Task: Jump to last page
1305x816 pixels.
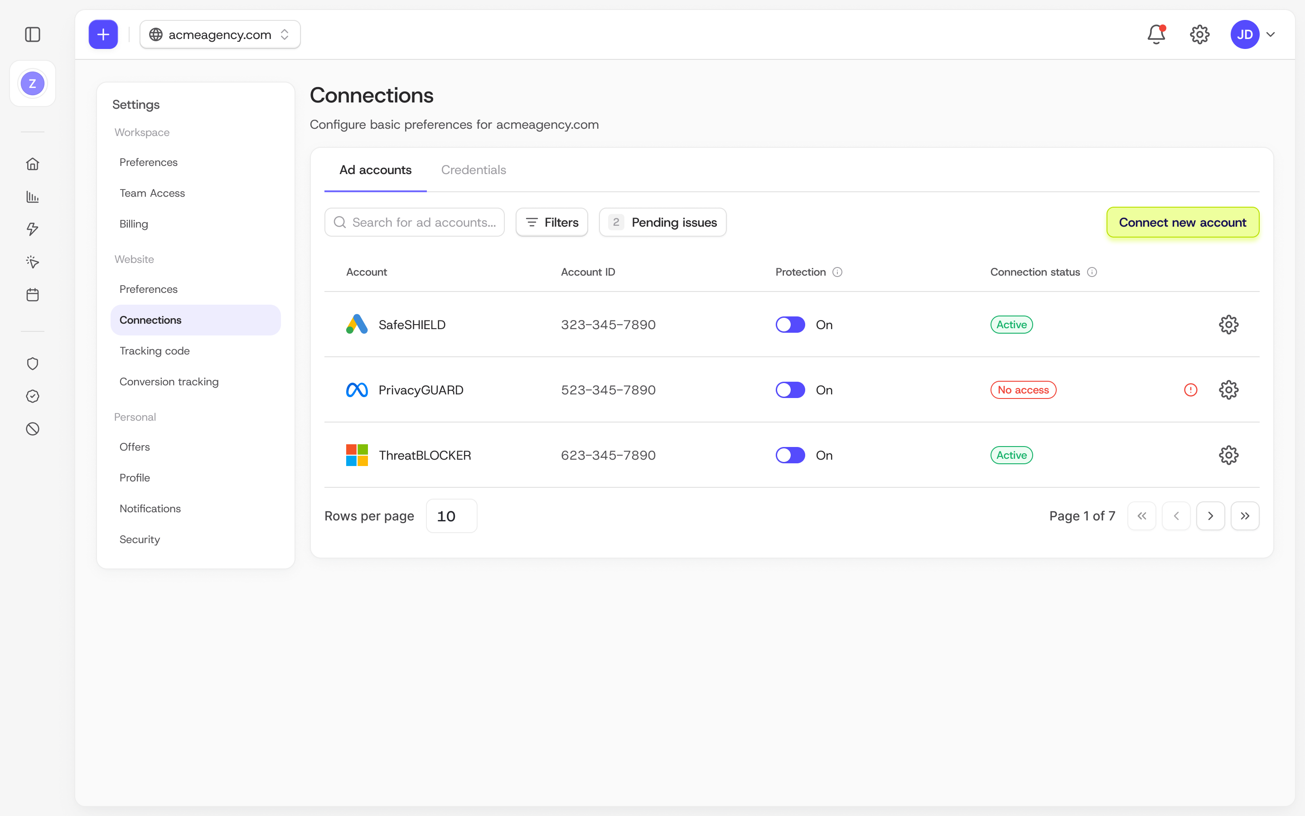Action: 1245,516
